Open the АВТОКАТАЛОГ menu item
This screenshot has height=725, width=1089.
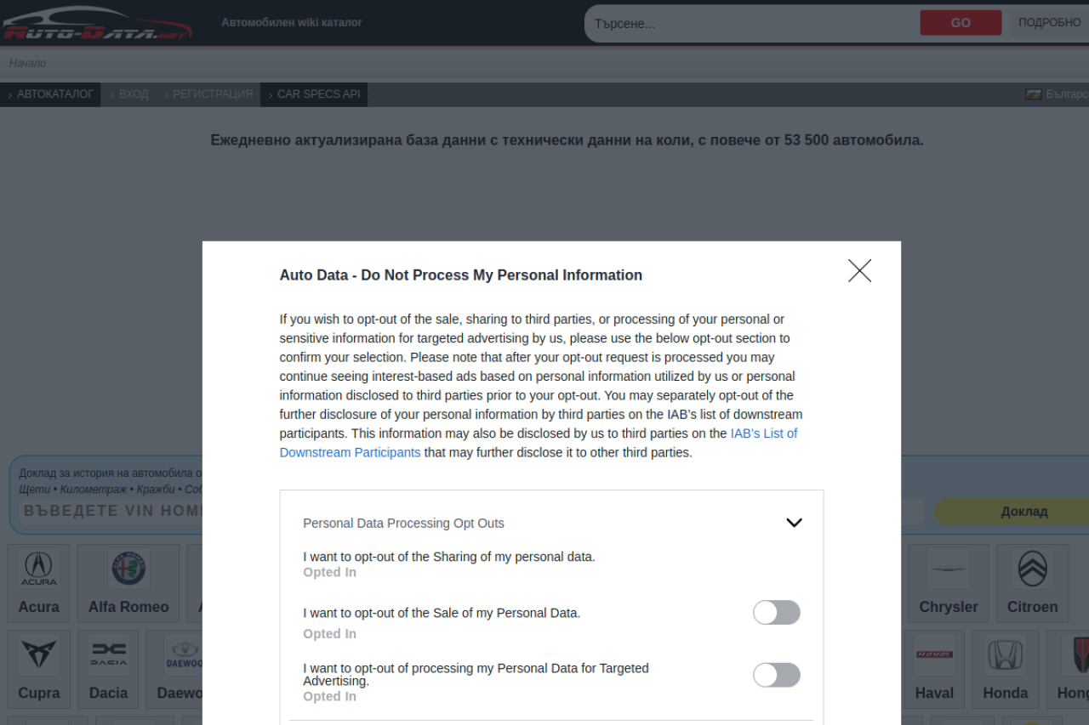pyautogui.click(x=54, y=94)
